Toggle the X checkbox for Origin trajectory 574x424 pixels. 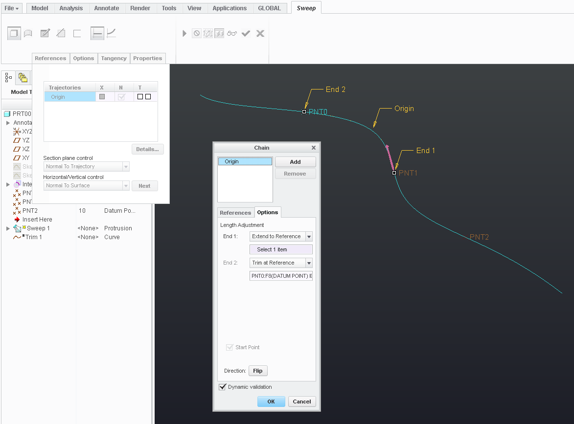coord(102,96)
